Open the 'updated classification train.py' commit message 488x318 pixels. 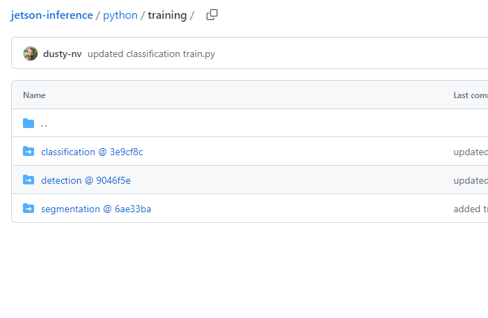click(x=151, y=54)
